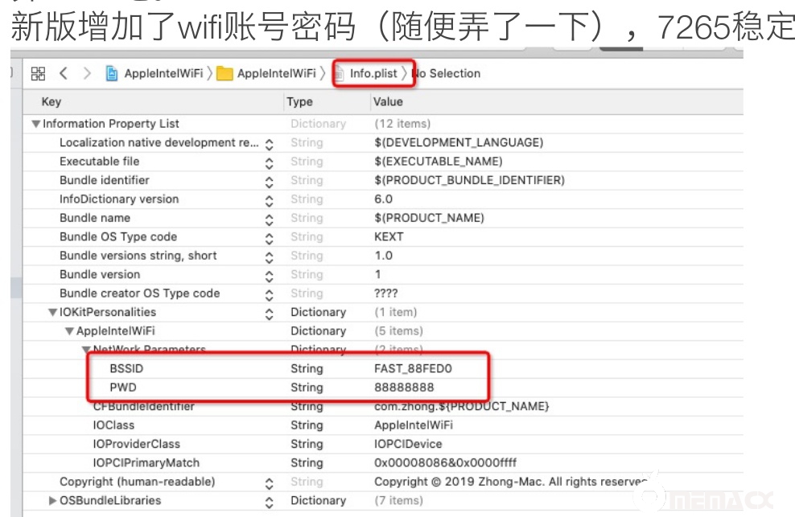Click the Type column header
Screen dimensions: 795x517
[x=299, y=102]
